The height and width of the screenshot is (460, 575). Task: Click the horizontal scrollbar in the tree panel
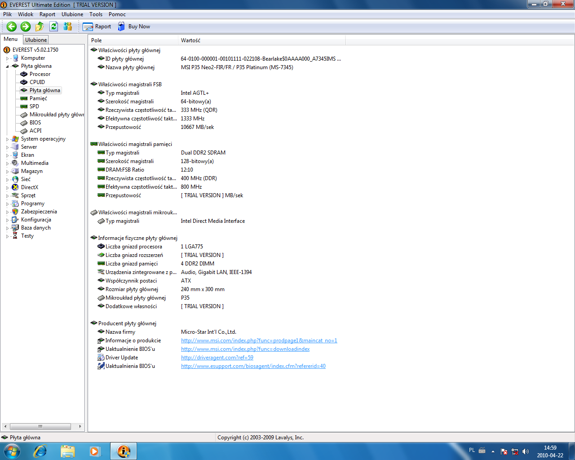(40, 426)
